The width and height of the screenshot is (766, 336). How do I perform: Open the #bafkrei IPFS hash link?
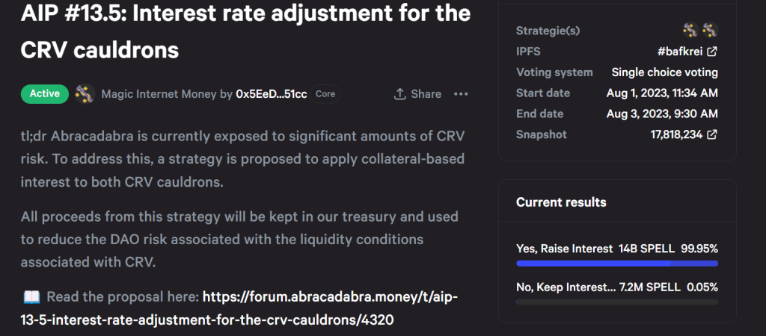[x=678, y=52]
